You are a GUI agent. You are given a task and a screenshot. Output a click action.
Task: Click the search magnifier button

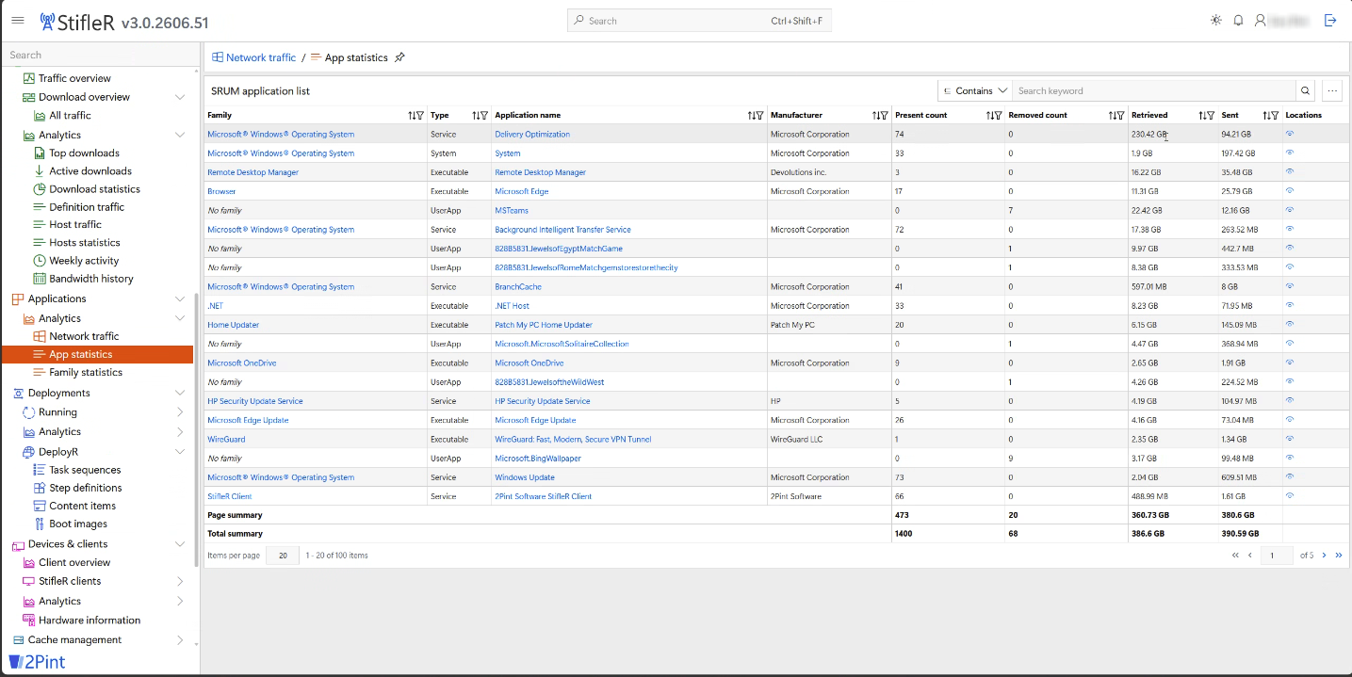click(x=1306, y=91)
